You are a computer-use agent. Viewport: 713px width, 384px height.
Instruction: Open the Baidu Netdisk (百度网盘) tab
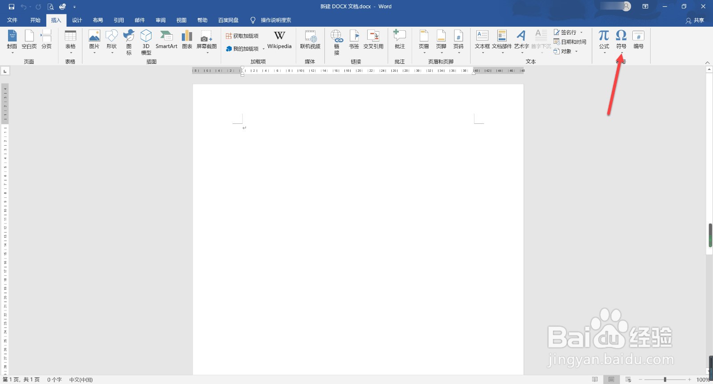(x=229, y=20)
